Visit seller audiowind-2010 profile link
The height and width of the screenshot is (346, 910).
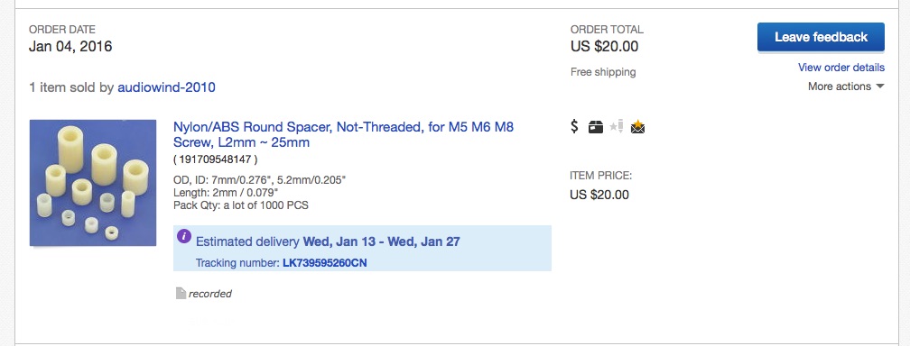point(166,87)
